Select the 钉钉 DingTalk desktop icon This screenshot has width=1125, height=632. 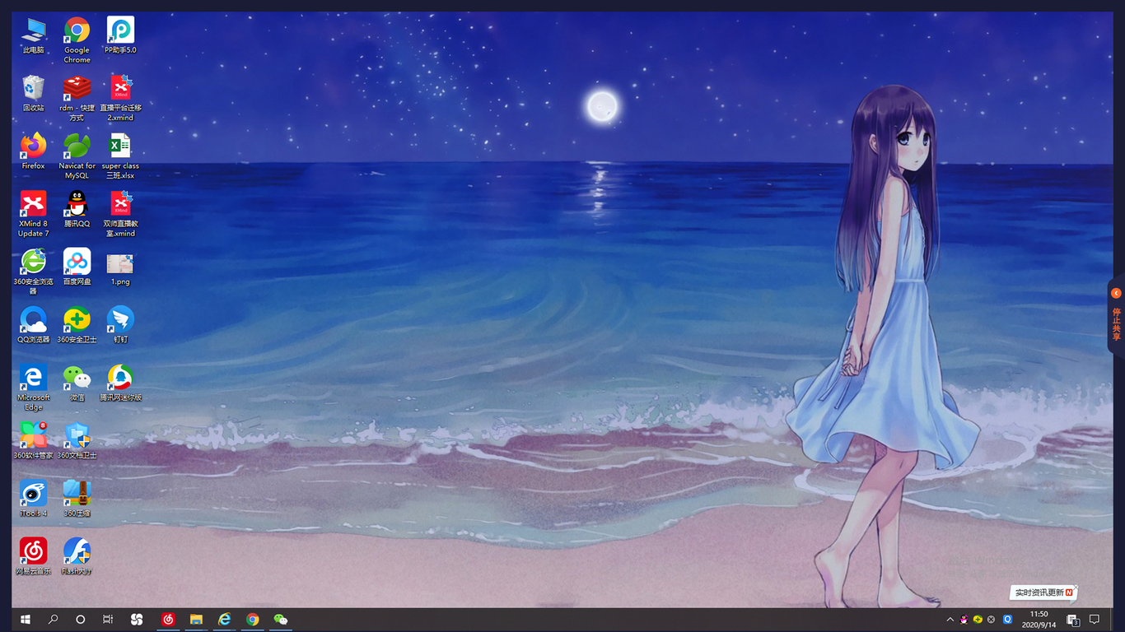[x=120, y=325]
